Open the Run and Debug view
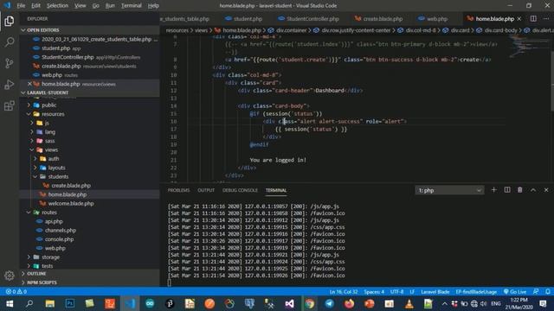 pyautogui.click(x=10, y=85)
